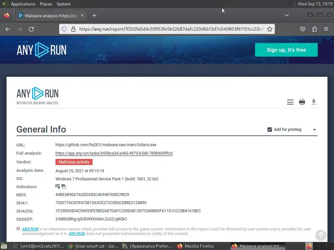Select the SHA1 hash value

click(101, 202)
